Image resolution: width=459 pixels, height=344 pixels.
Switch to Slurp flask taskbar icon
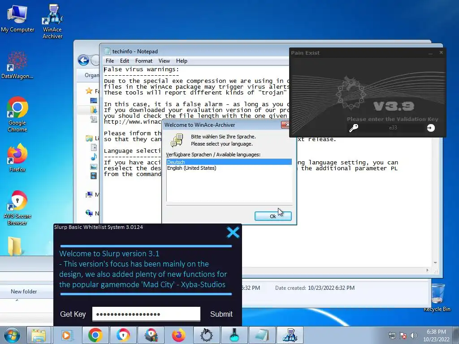pyautogui.click(x=234, y=335)
